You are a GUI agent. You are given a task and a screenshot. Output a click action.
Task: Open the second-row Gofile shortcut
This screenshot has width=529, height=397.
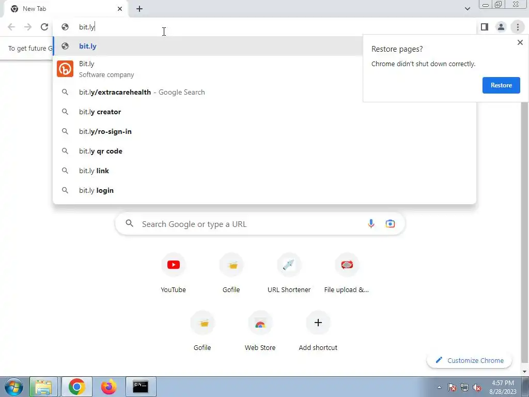click(203, 331)
